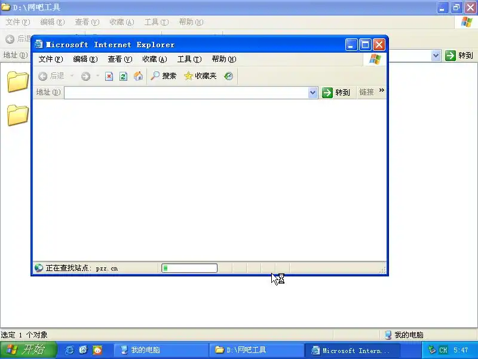Close the 网吧工具 explorer window
Viewport: 478px width, 359px height.
[x=471, y=7]
